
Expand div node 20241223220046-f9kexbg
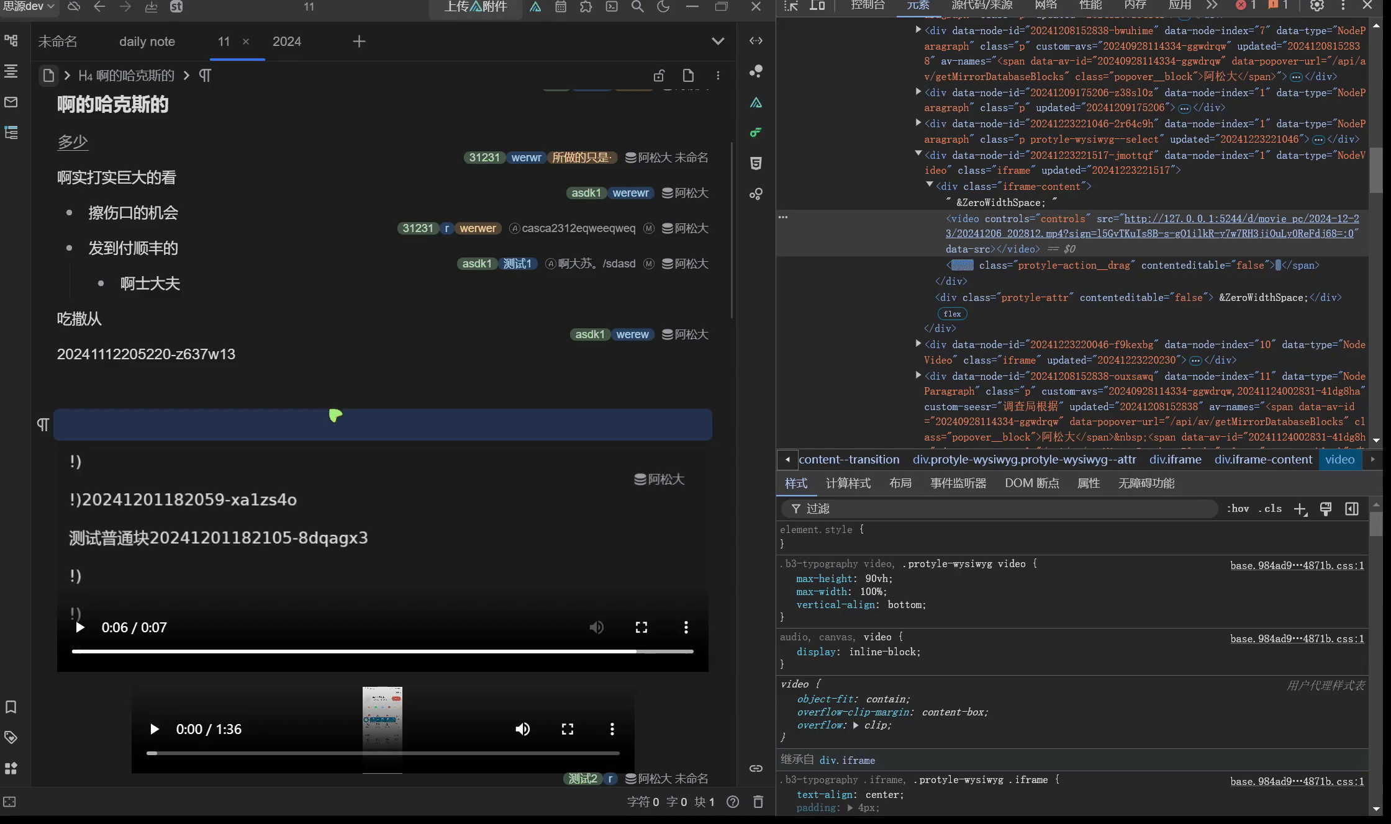pos(918,344)
